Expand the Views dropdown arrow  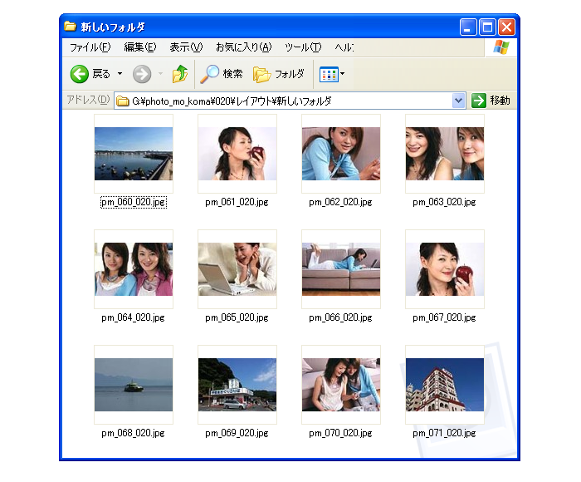tap(342, 73)
